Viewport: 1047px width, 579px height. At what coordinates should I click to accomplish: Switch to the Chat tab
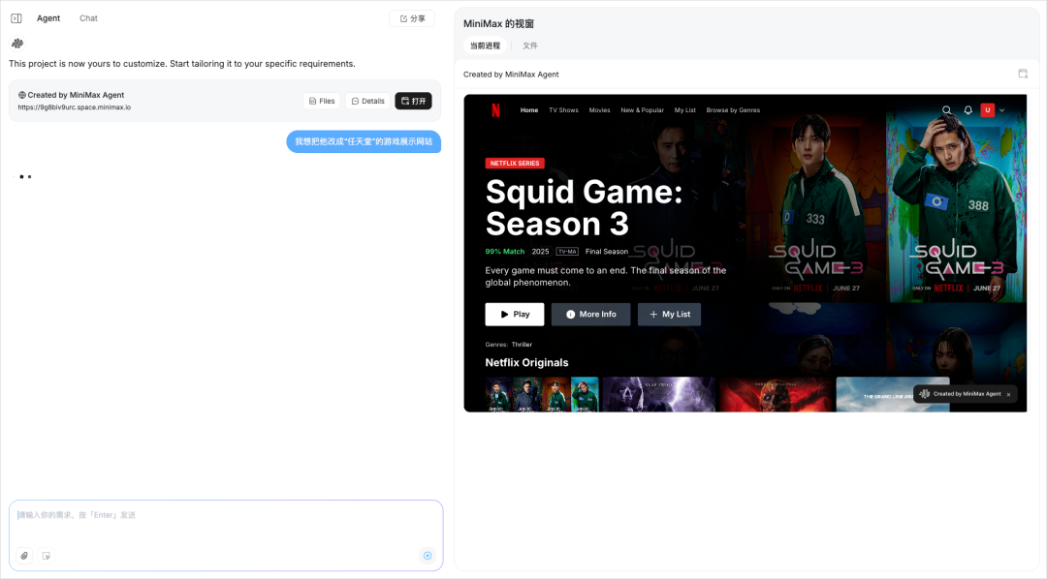(x=88, y=18)
